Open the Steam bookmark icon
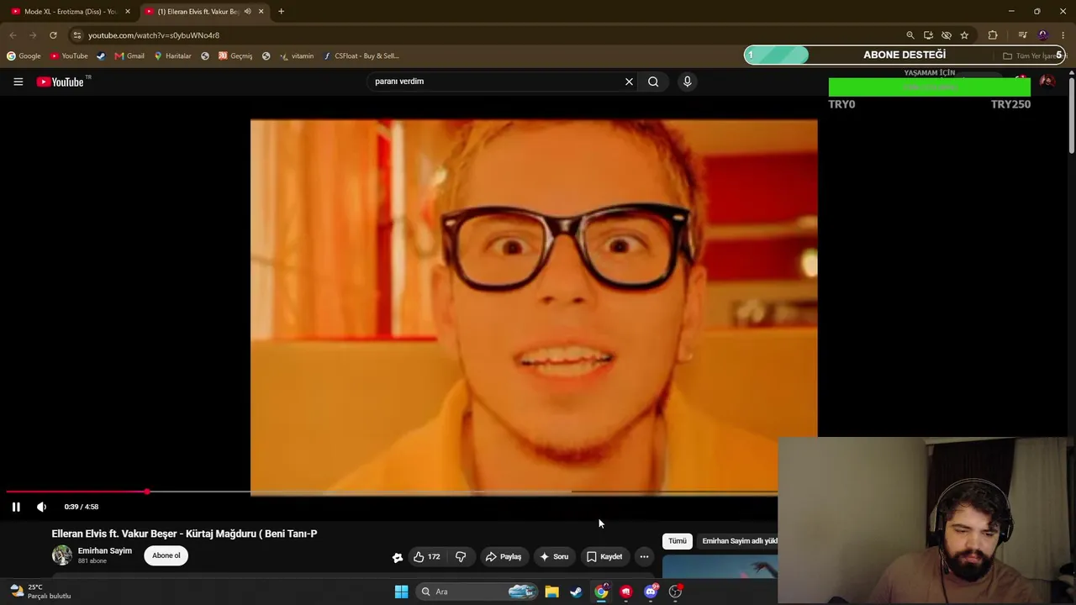The image size is (1076, 605). (x=101, y=56)
